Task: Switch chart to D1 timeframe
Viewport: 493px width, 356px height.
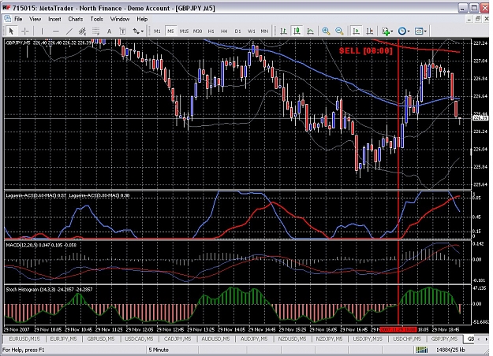Action: (237, 31)
